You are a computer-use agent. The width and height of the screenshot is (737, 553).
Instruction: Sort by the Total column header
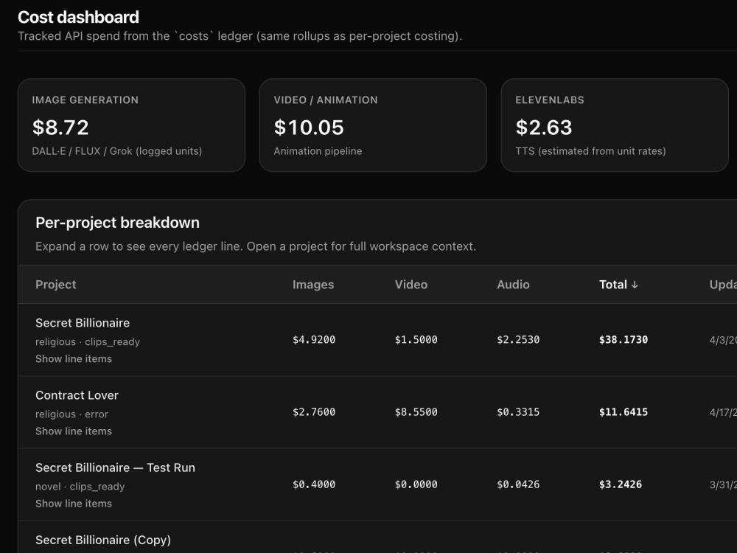point(618,285)
